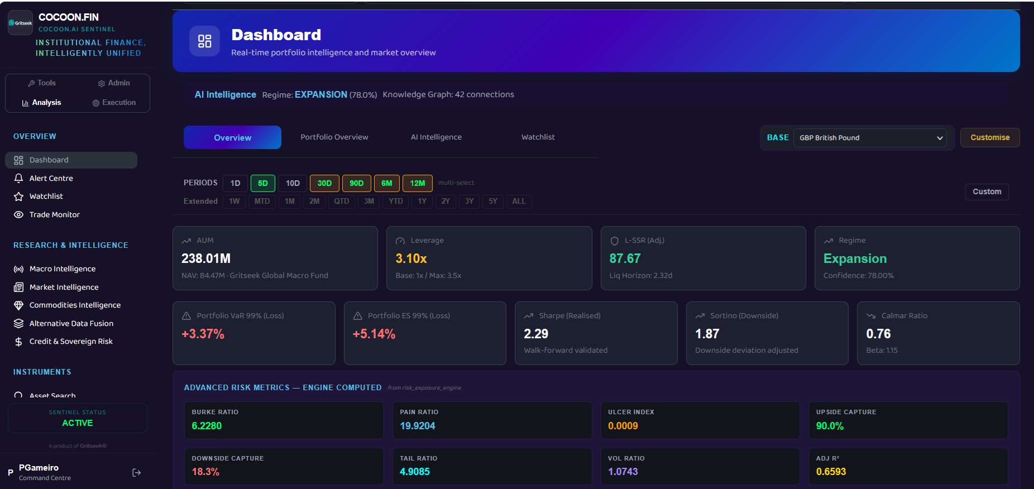The image size is (1034, 489).
Task: Toggle the 5D period off
Action: (263, 183)
